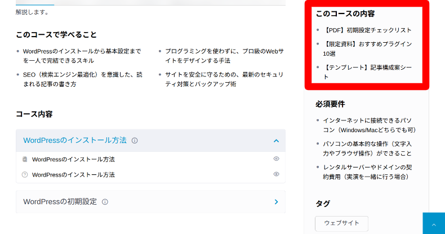Click the ウェブサイト tag button
The height and width of the screenshot is (234, 445).
[341, 223]
